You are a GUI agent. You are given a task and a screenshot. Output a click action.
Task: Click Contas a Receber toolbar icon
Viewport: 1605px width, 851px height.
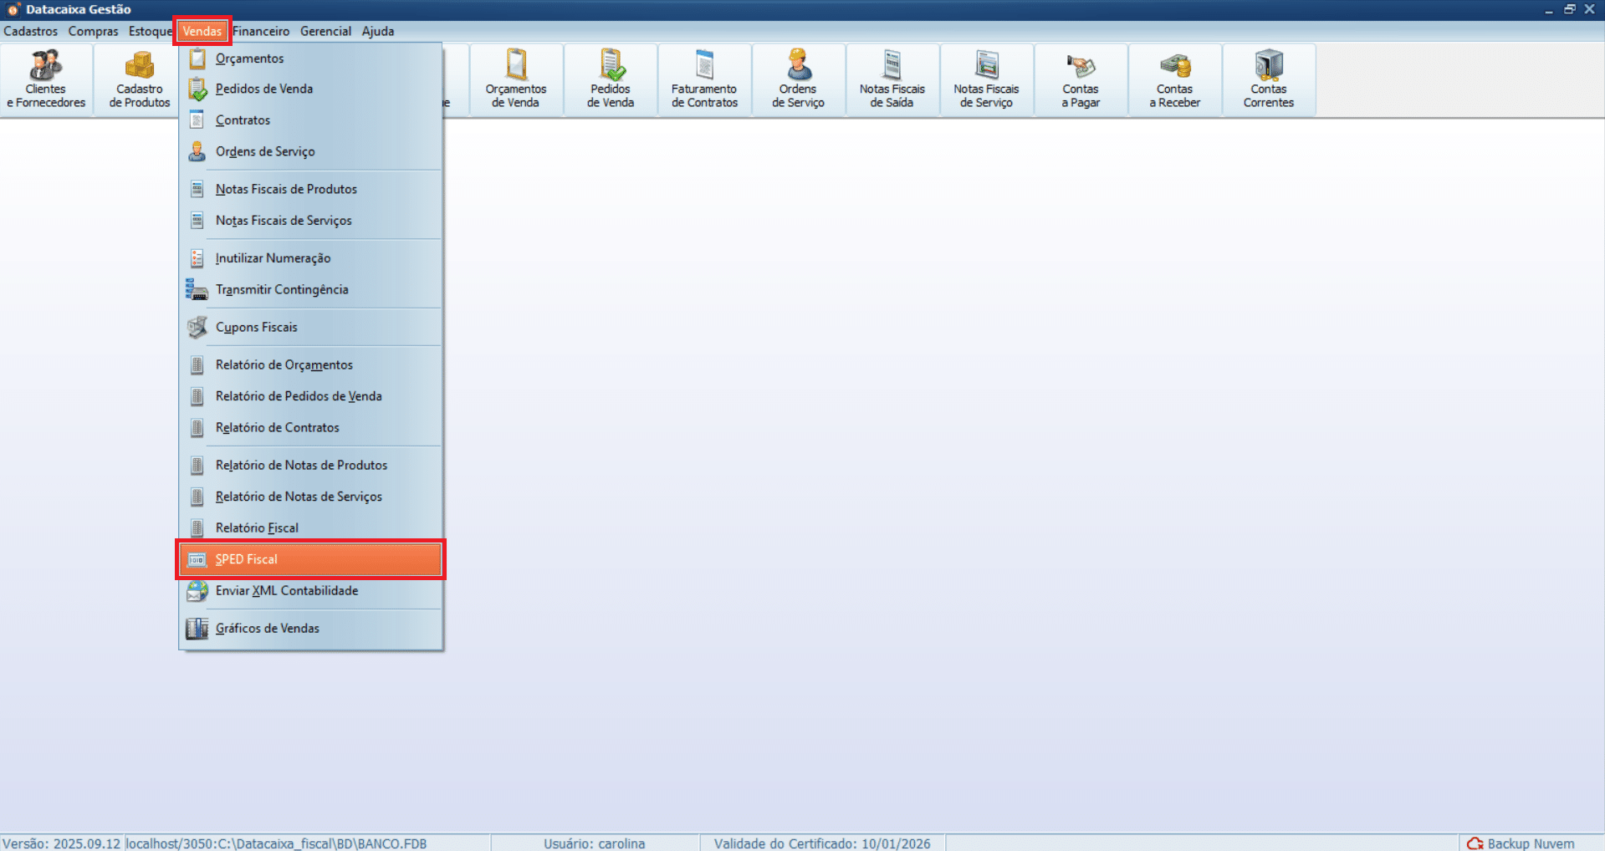pos(1174,79)
